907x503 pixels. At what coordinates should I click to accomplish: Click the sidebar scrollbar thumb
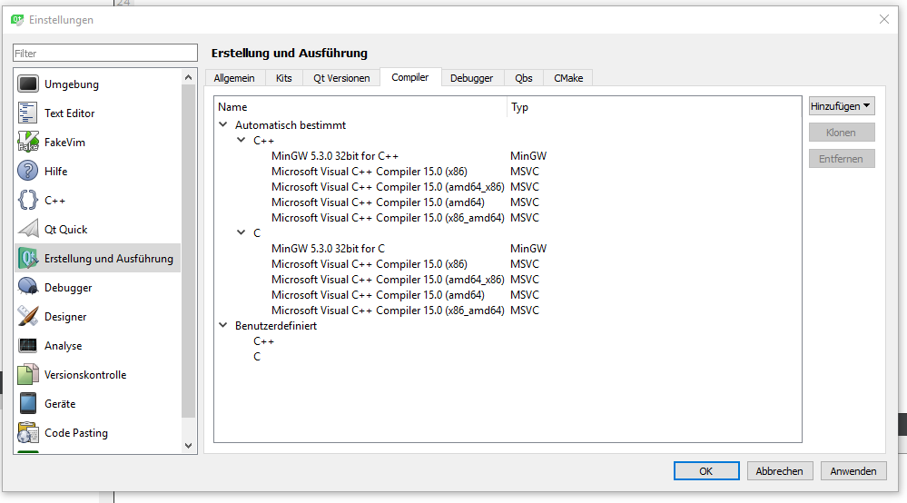pyautogui.click(x=189, y=251)
